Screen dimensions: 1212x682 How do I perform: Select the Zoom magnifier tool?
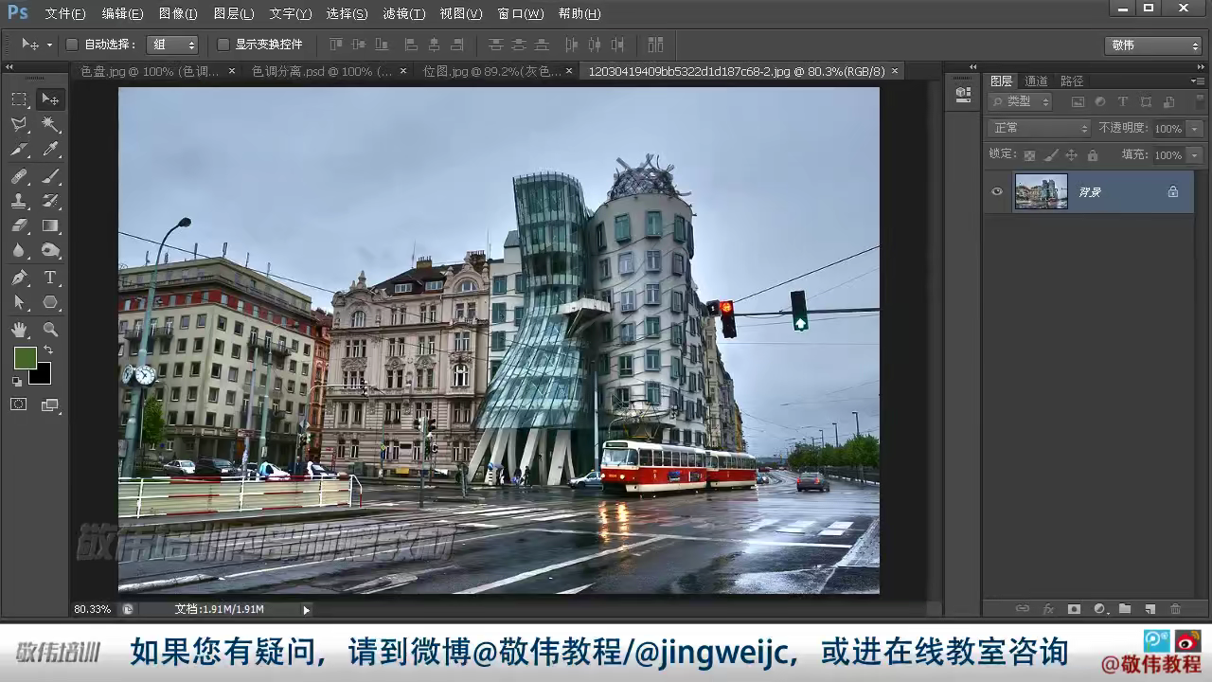pyautogui.click(x=50, y=330)
